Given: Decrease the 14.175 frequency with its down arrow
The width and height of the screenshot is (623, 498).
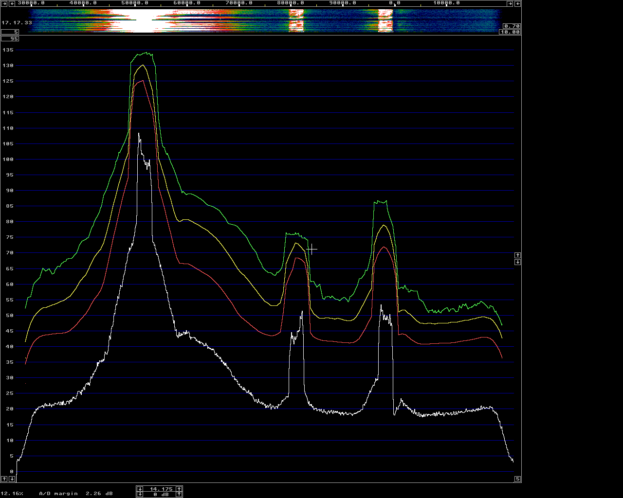Looking at the screenshot, I should 140,489.
